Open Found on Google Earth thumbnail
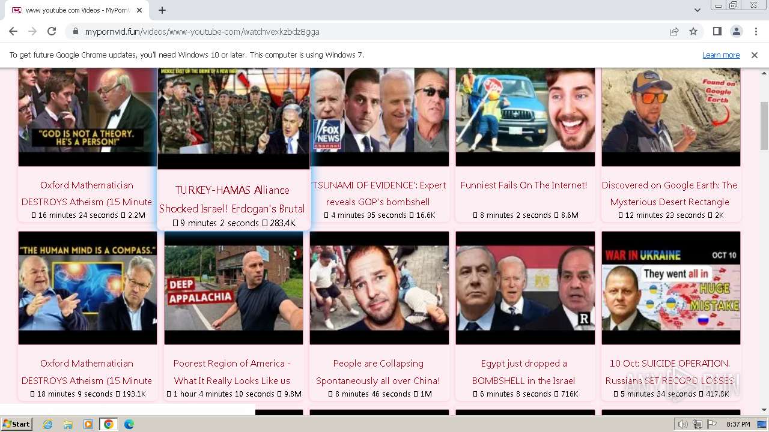 tap(671, 117)
